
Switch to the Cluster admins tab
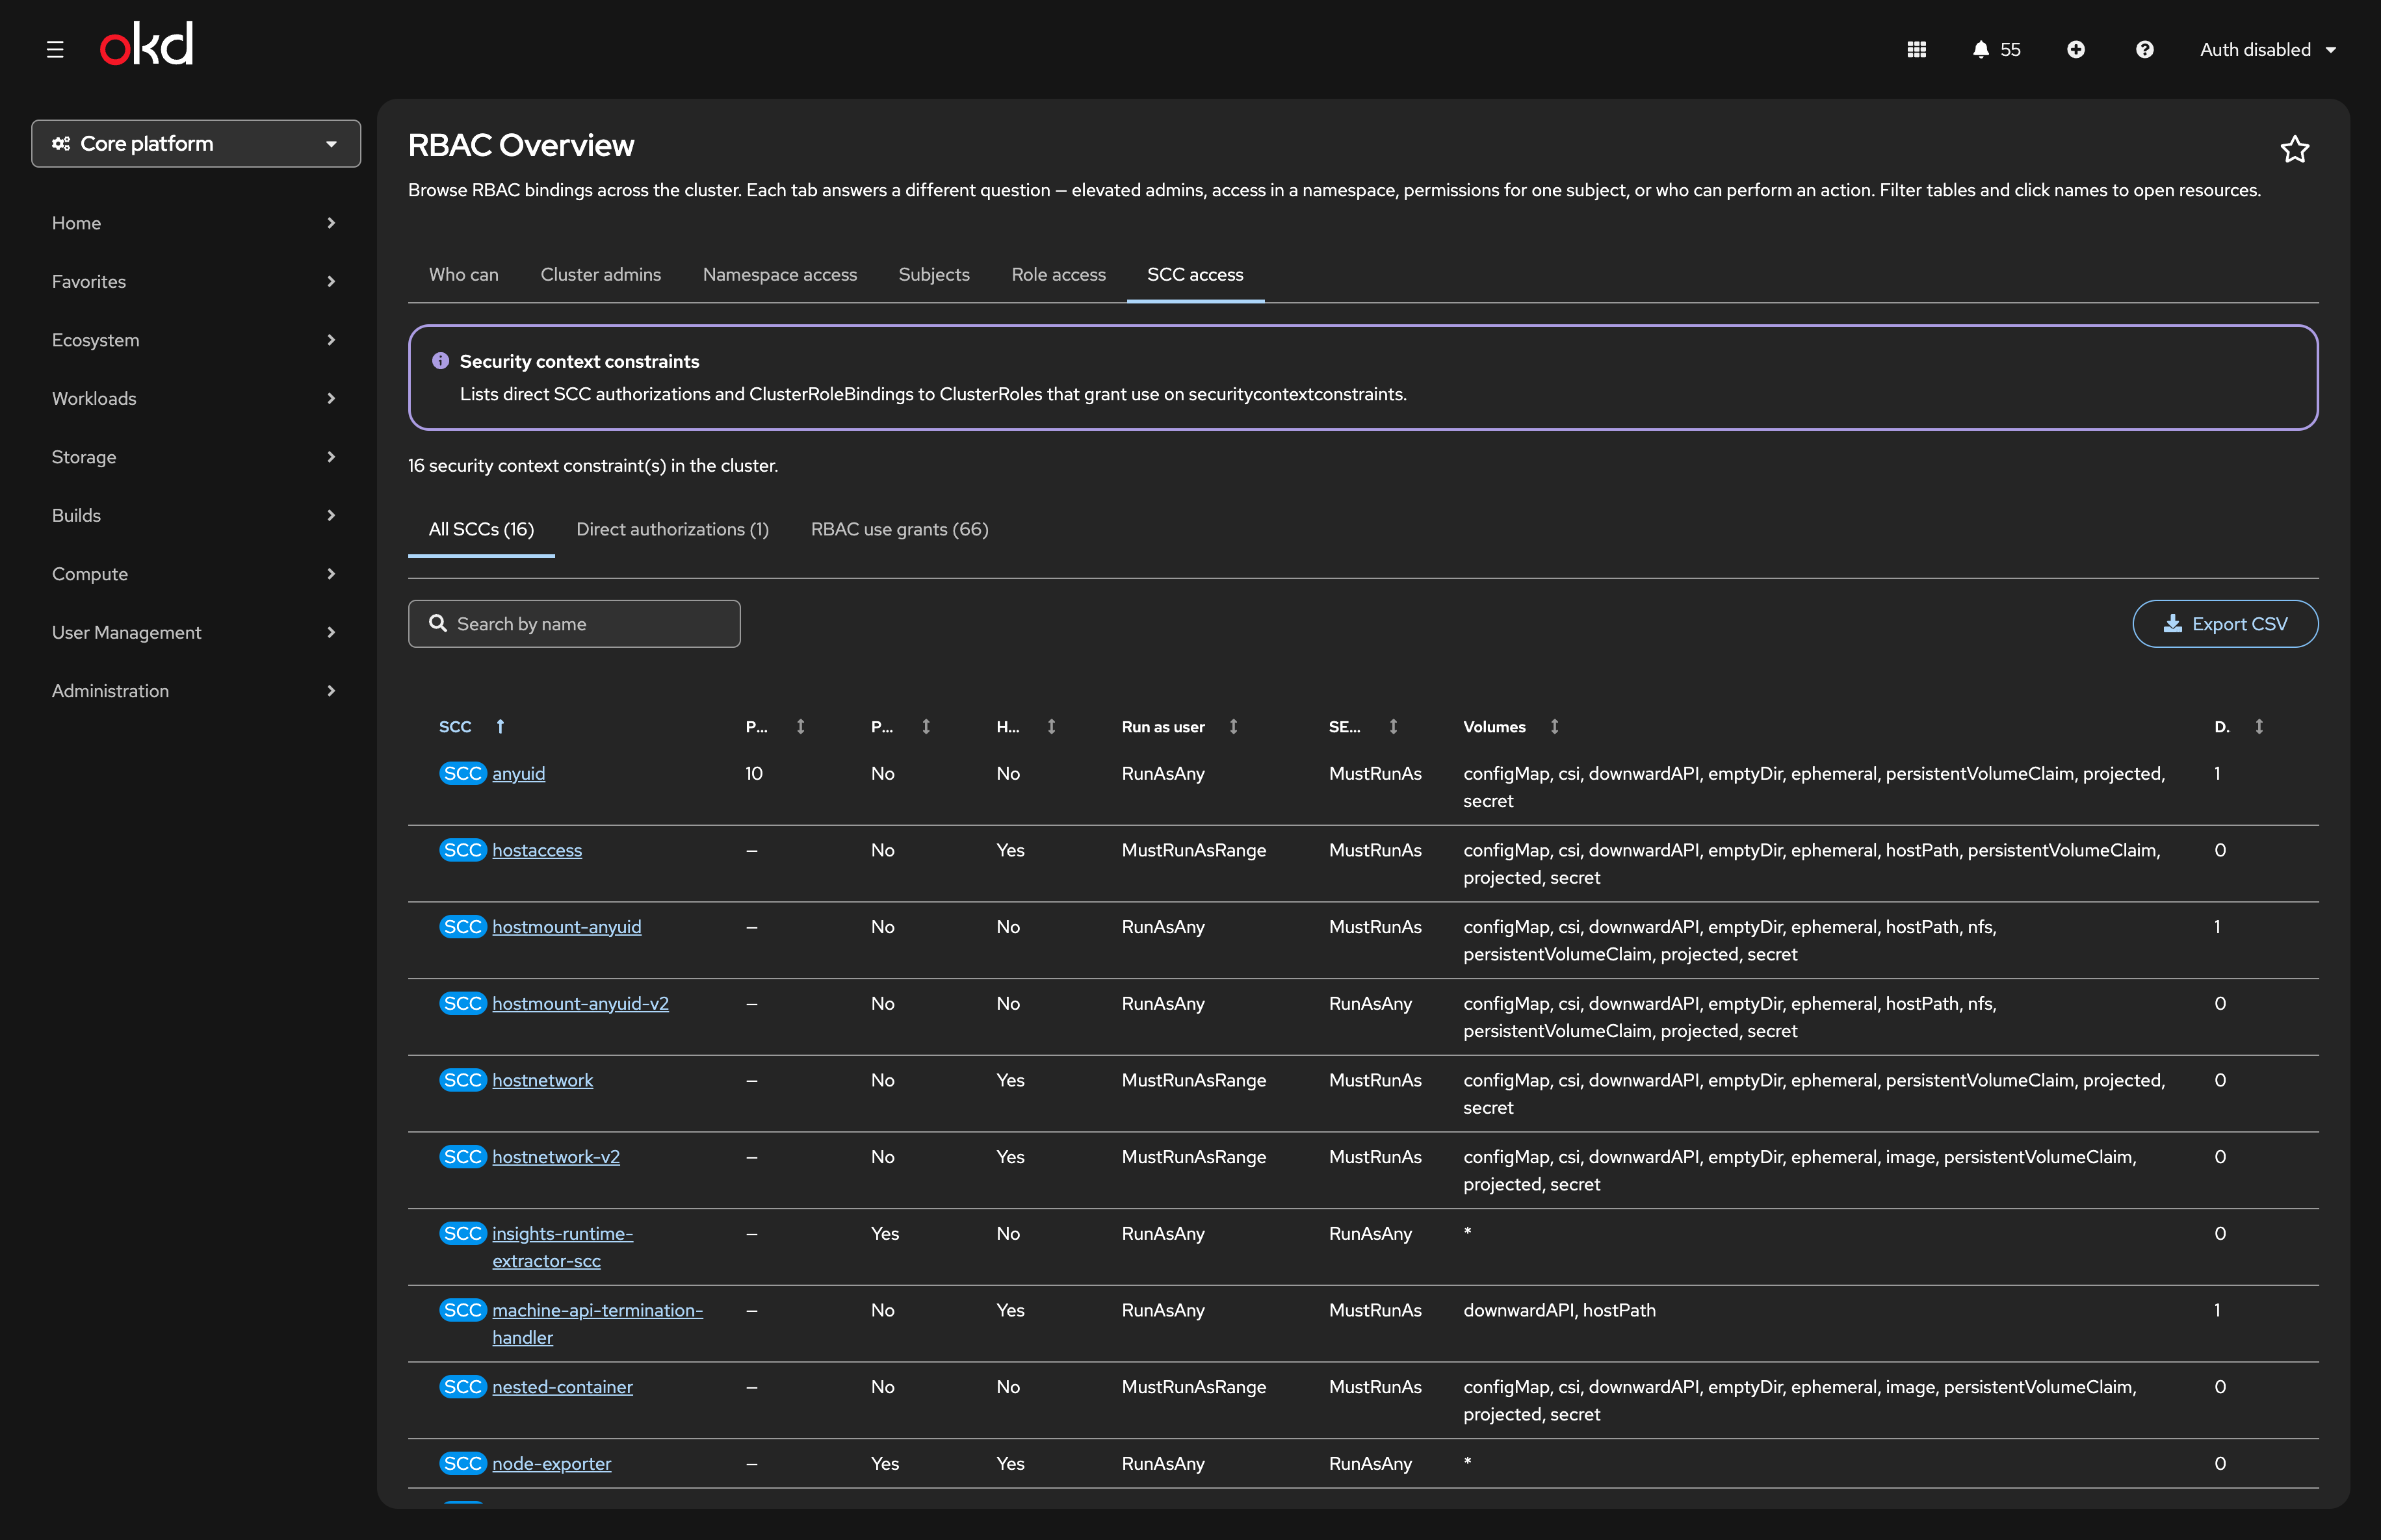600,274
